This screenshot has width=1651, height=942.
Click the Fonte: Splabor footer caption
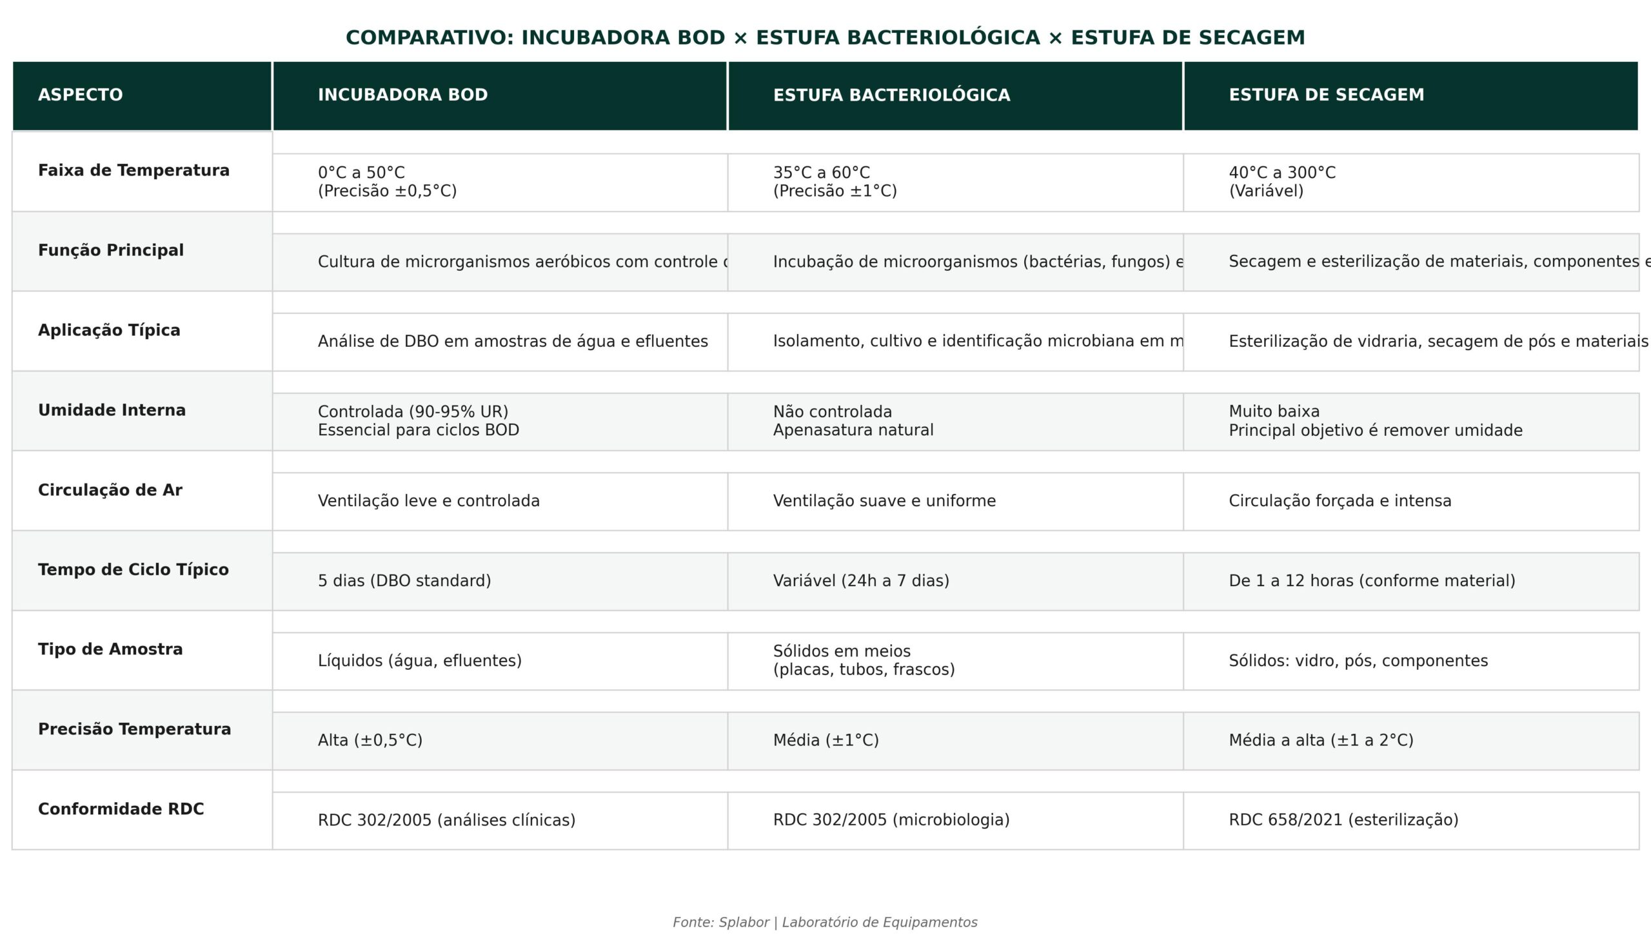(825, 923)
